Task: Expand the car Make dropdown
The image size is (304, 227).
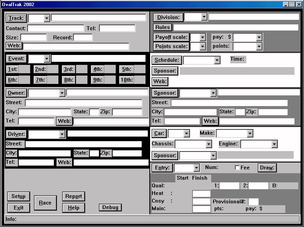Action: pos(250,134)
